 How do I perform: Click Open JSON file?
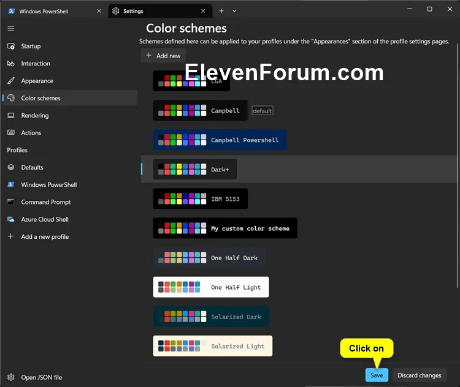[x=70, y=377]
